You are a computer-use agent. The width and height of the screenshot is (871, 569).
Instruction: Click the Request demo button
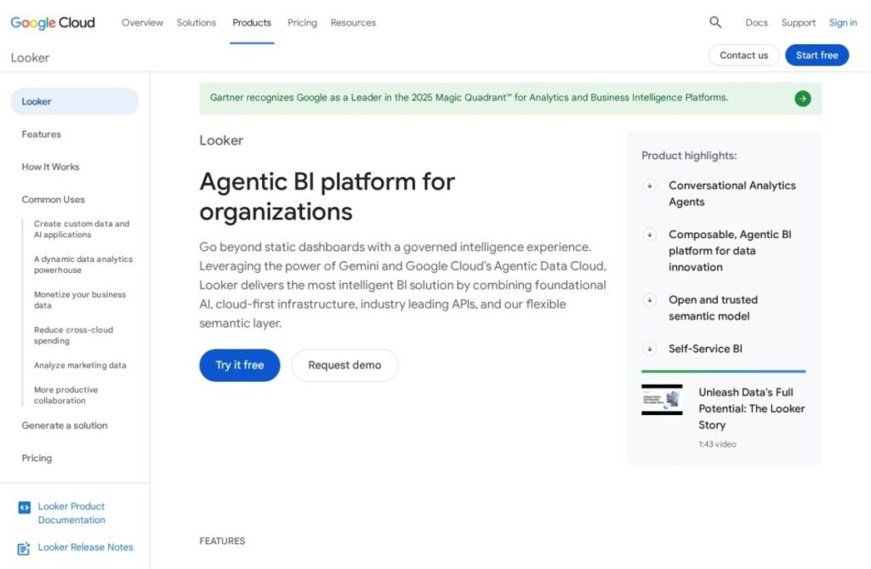(344, 365)
